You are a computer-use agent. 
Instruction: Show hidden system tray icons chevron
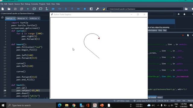tap(158, 105)
